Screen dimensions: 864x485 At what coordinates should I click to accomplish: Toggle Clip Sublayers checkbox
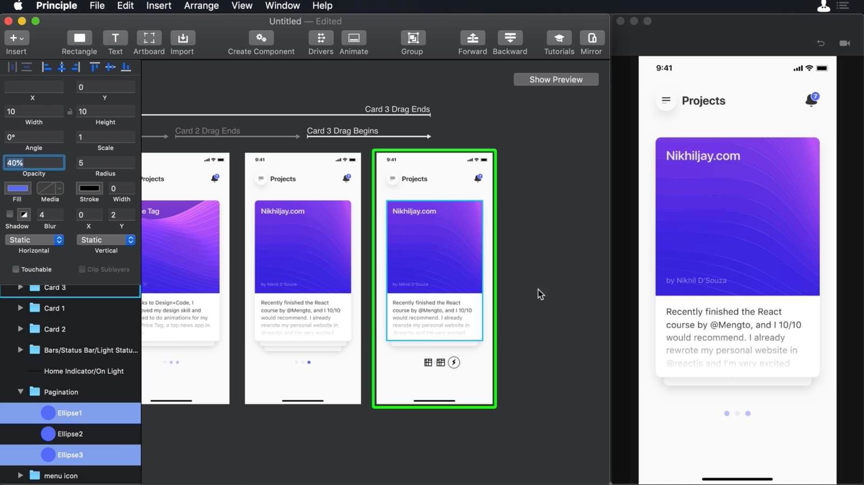coord(82,269)
